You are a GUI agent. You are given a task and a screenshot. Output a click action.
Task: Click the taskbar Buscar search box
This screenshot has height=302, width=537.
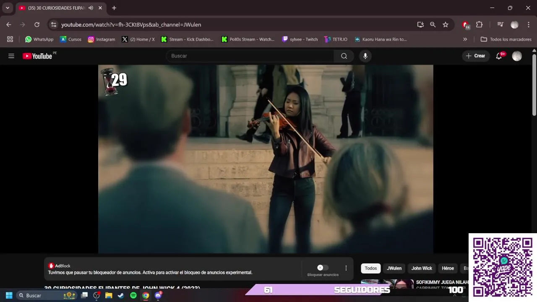point(47,295)
